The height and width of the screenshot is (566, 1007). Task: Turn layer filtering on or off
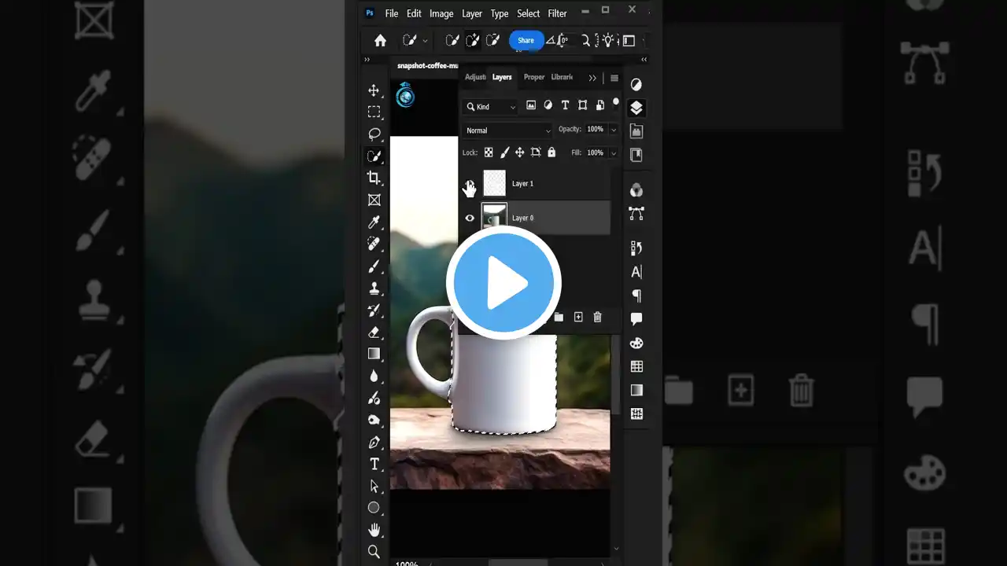[x=615, y=102]
